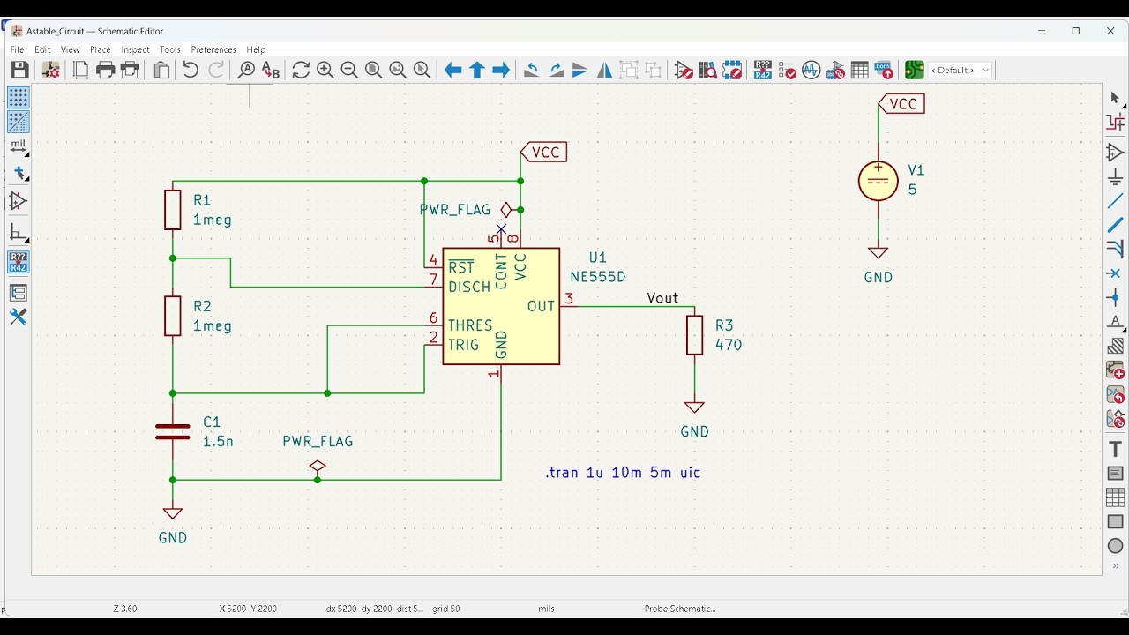This screenshot has height=635, width=1129.
Task: Refresh the schematic view
Action: pos(301,70)
